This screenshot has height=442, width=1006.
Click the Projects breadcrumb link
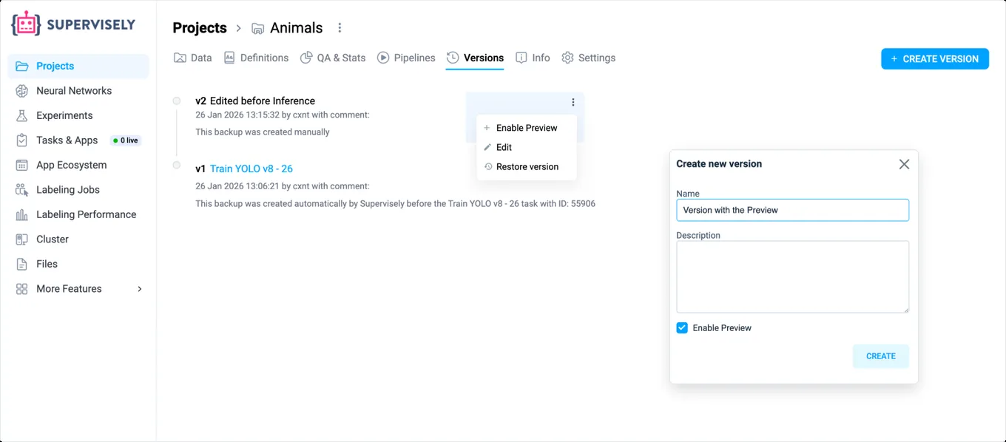point(200,28)
